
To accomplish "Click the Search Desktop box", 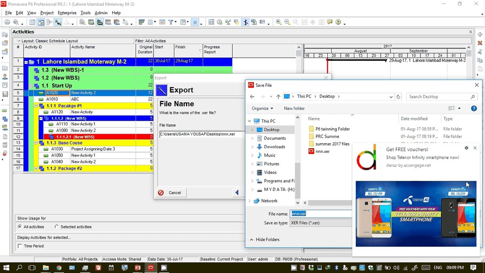I will pos(441,97).
